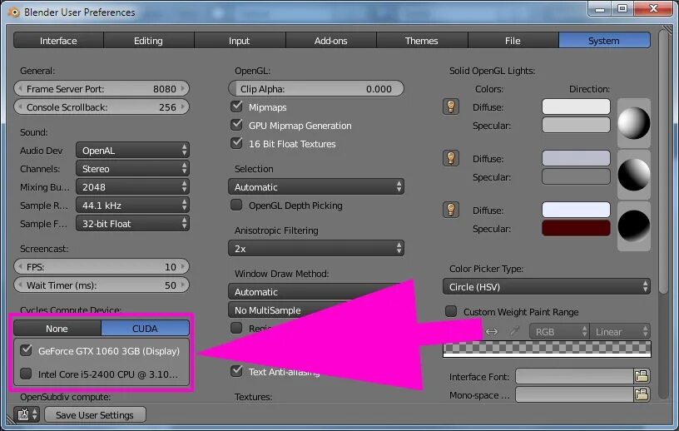Select CUDA as Cycles compute device

point(145,329)
